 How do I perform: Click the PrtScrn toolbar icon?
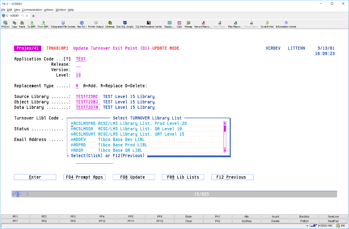click(x=5, y=24)
